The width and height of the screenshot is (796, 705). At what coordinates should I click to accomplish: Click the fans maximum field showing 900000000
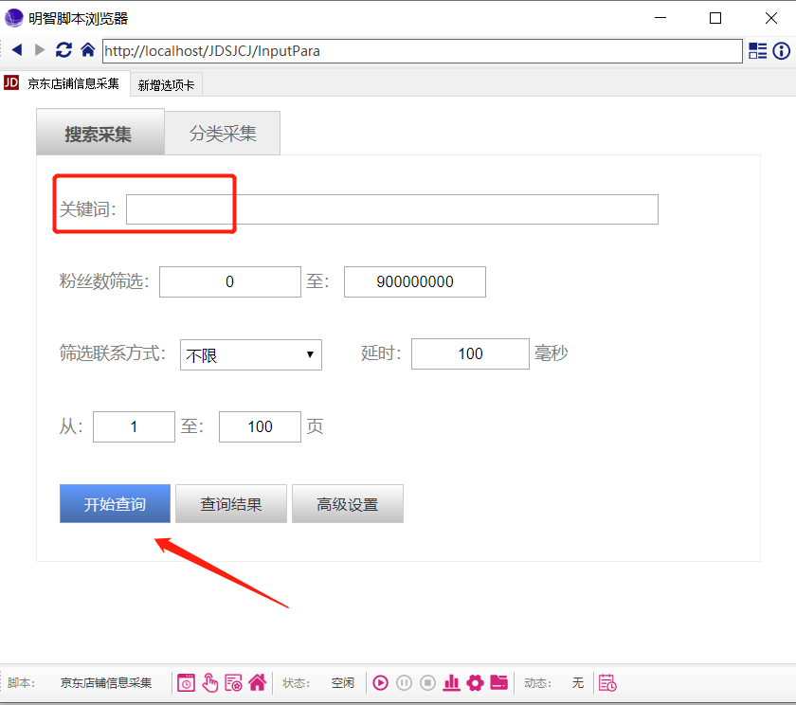(x=415, y=281)
